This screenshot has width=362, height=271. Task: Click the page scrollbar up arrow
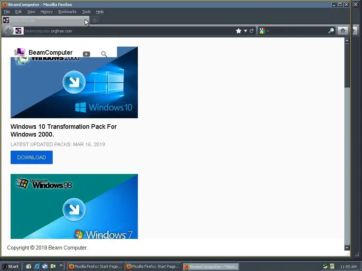347,41
